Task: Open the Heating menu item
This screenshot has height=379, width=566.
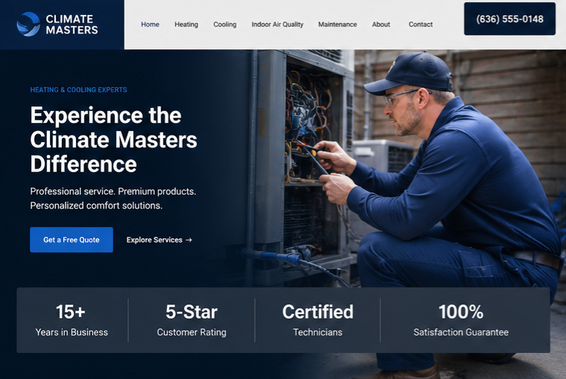Action: pos(186,24)
